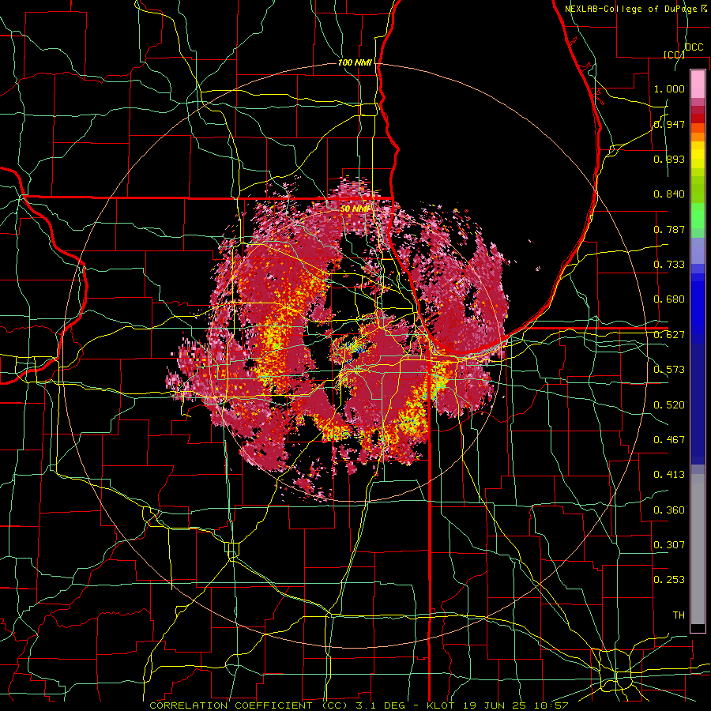
Task: Click the 0.467 color scale label
Action: coord(669,440)
